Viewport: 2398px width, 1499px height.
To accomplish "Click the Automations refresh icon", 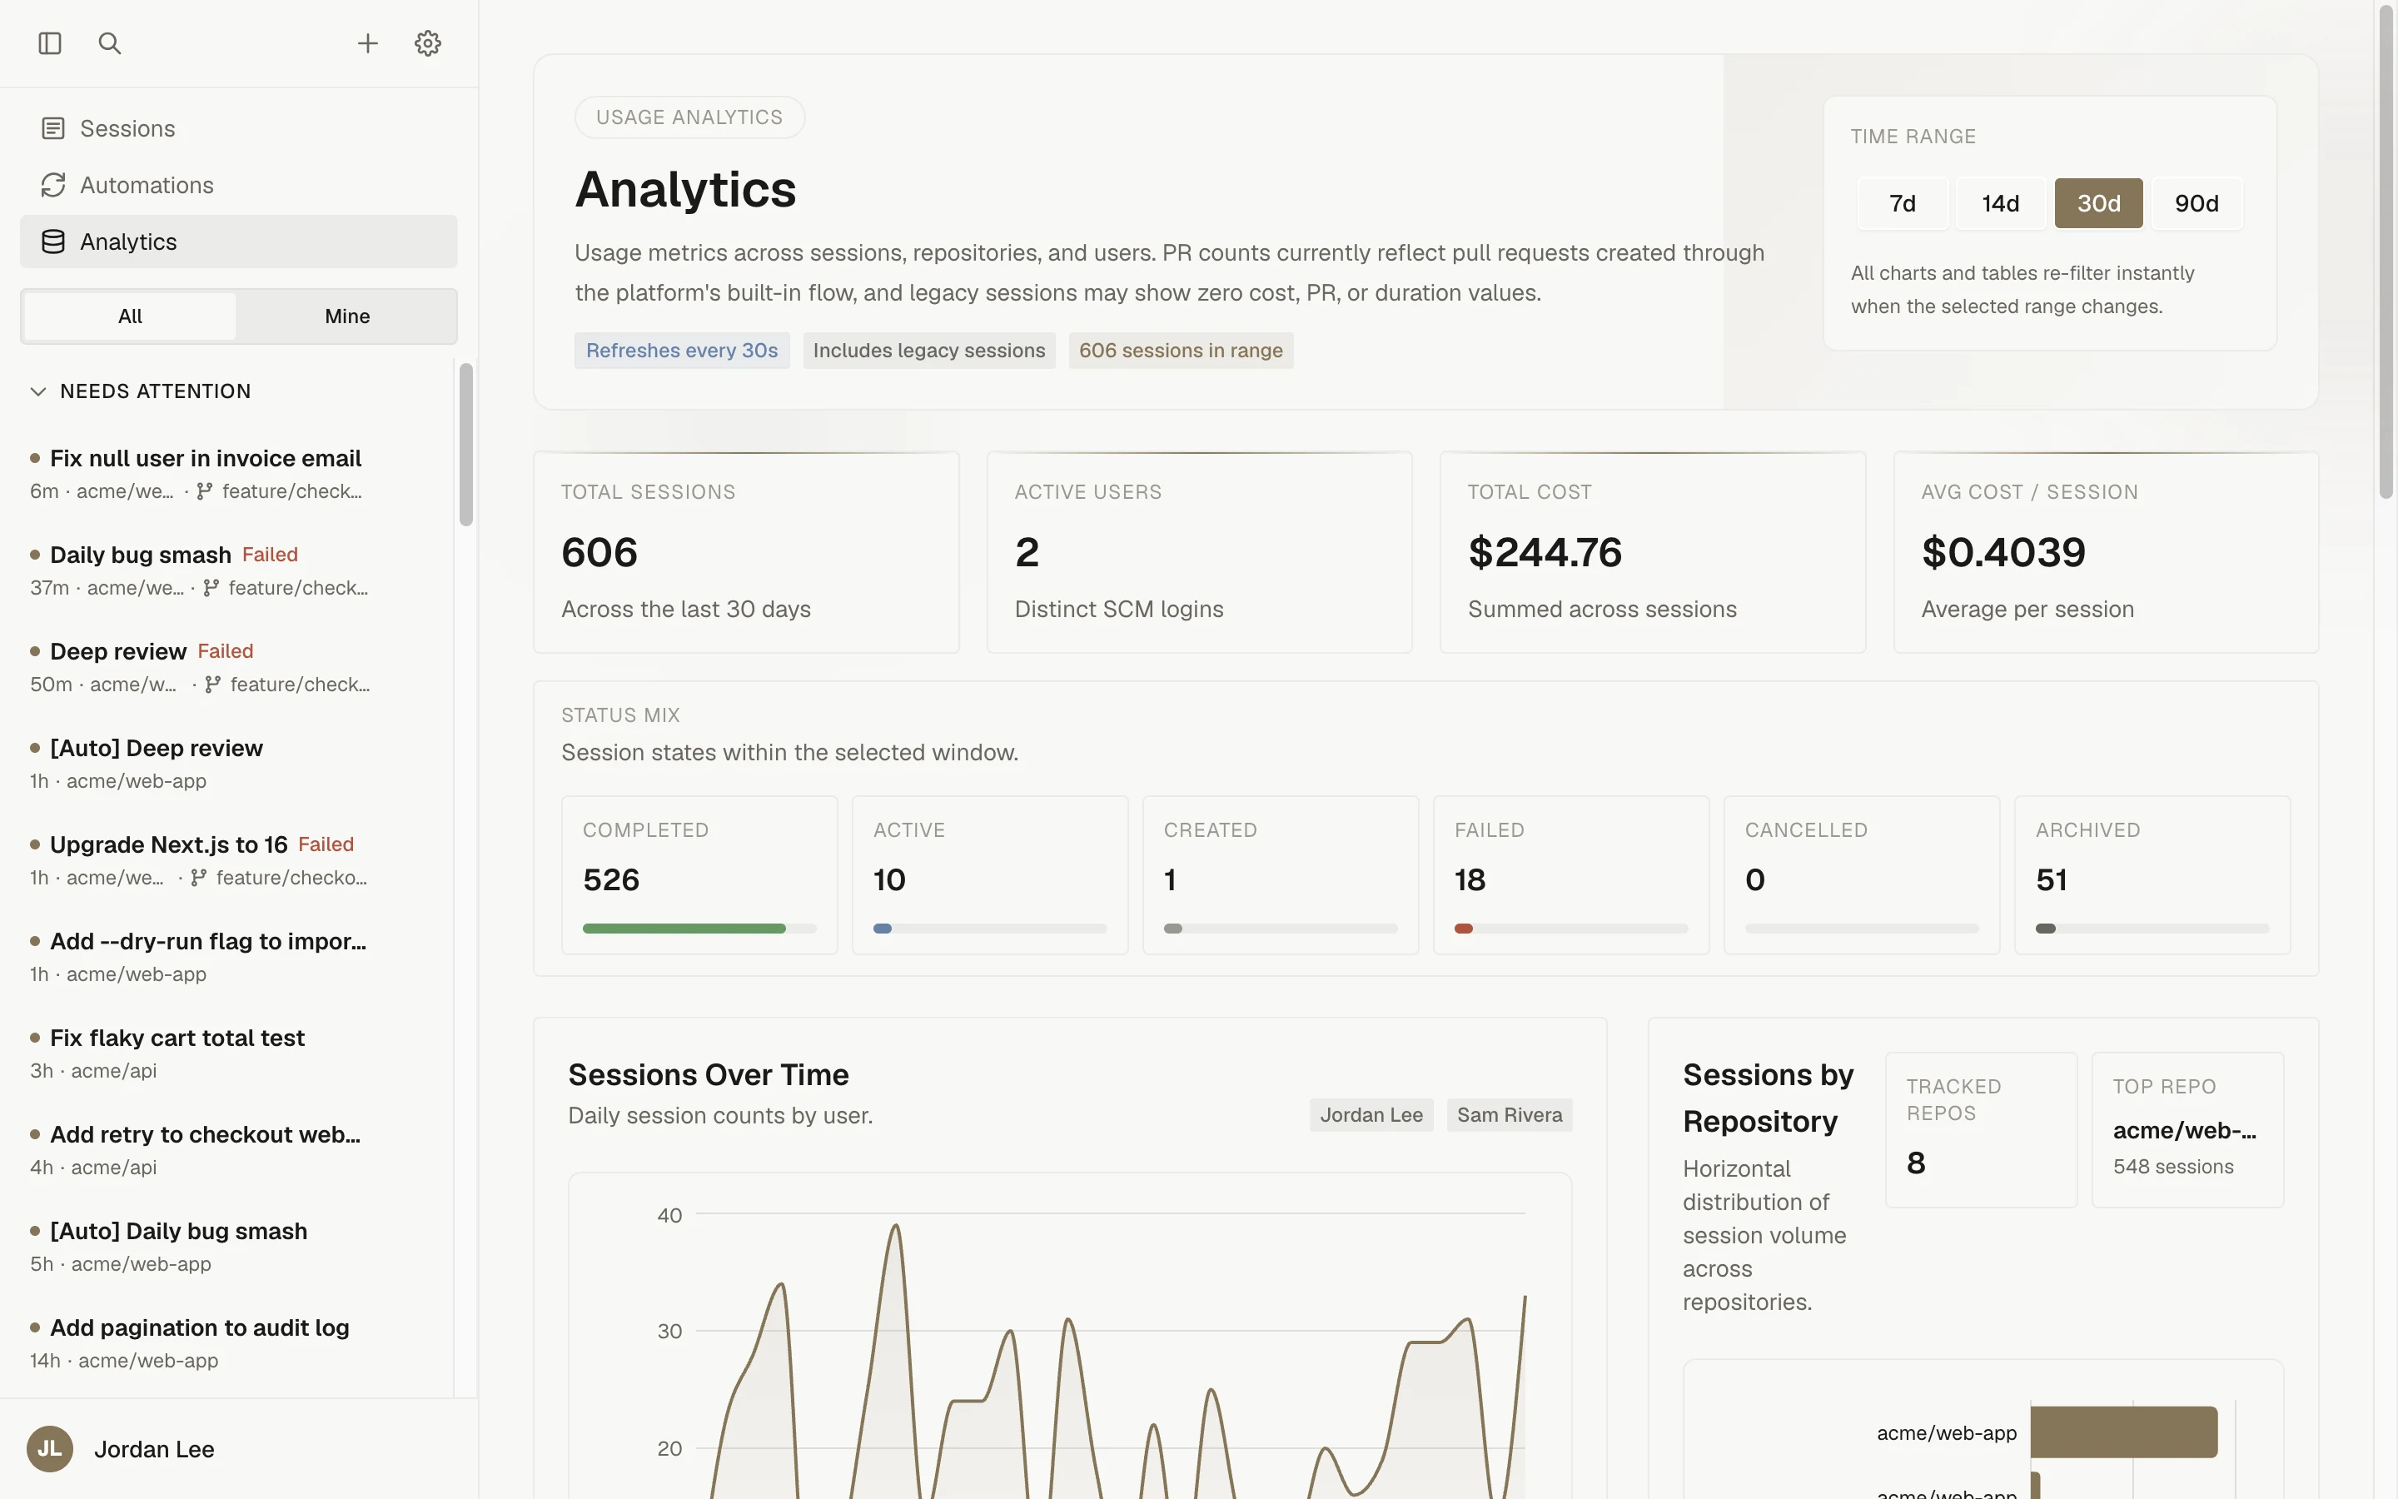I will [x=53, y=186].
